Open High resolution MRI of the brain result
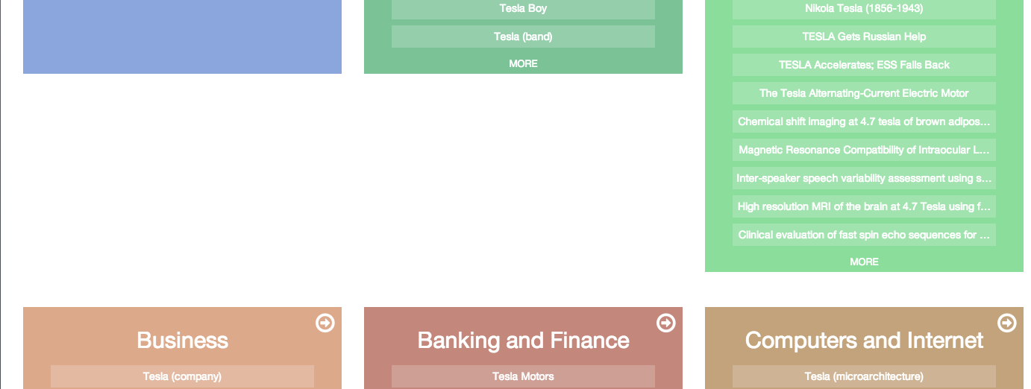Screen dimensions: 1031x389 (x=864, y=206)
